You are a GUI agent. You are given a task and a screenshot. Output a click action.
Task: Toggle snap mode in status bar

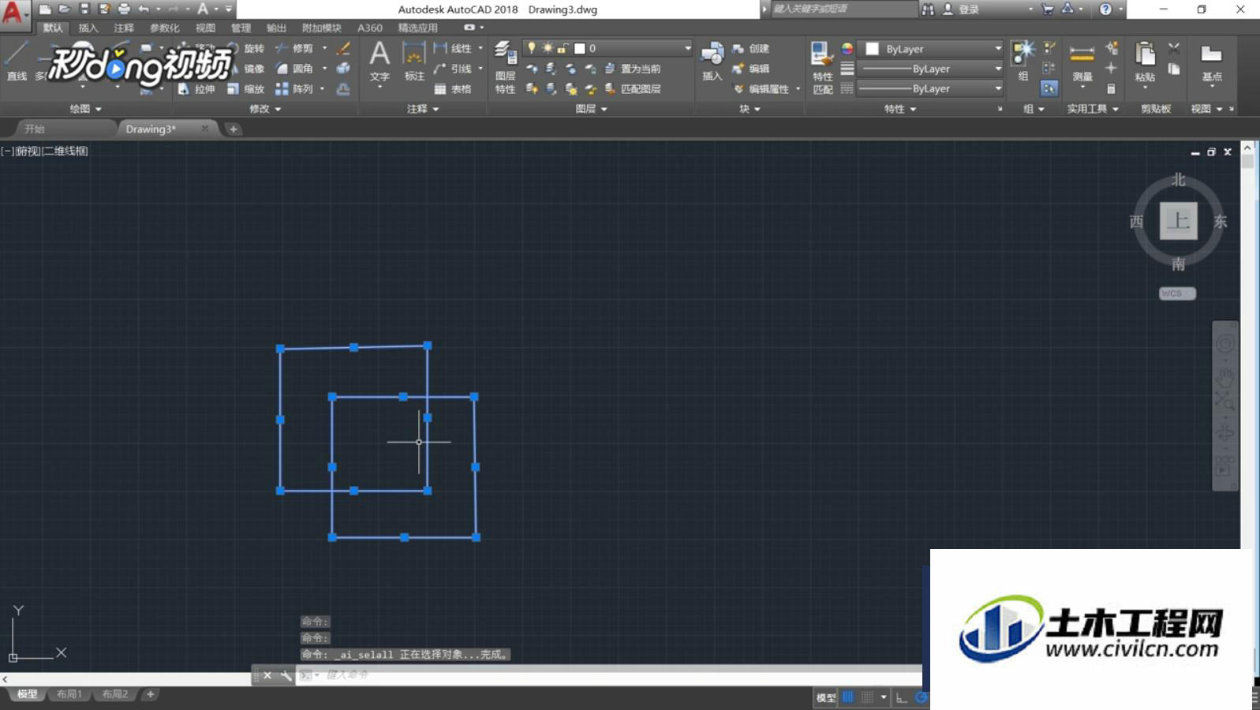click(x=867, y=697)
